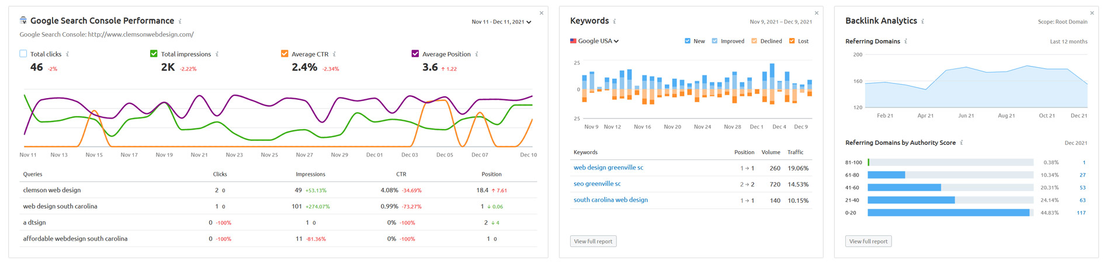Click domain count 27 for authority 61-80
Viewport: 1110px width, 264px height.
[x=1083, y=175]
